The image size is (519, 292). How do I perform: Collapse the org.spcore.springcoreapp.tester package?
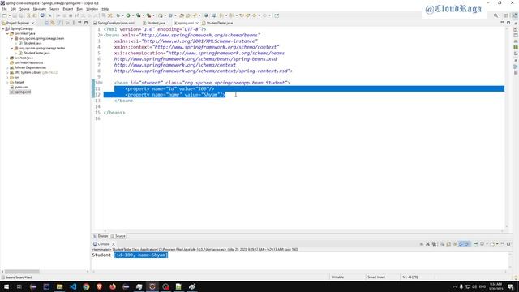(12, 48)
